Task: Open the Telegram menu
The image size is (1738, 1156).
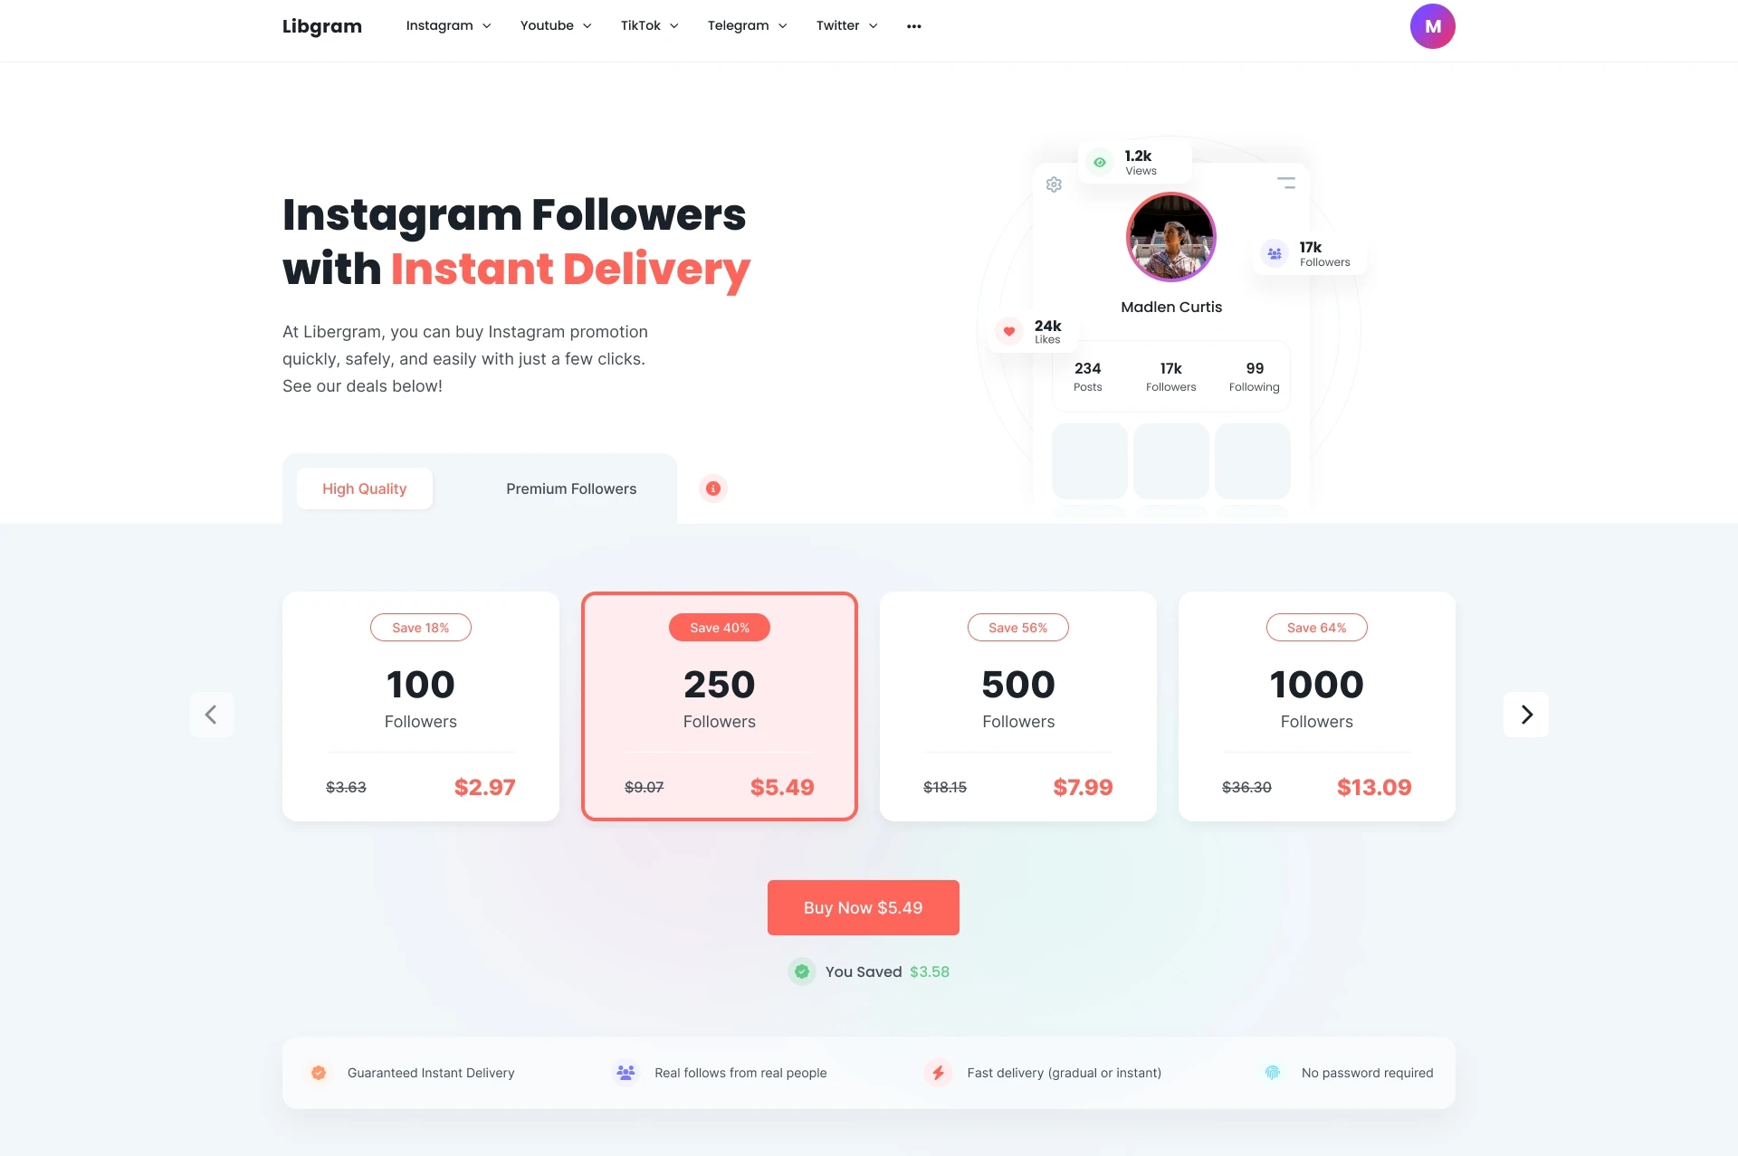Action: (x=746, y=26)
